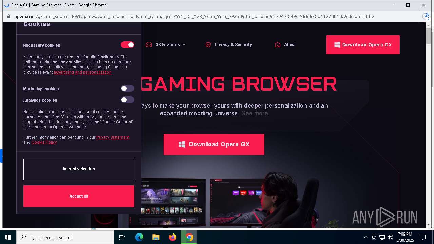Launch Microsoft Edge from taskbar

(139, 237)
